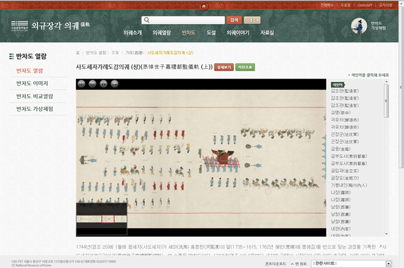Screen dimensions: 404x268
Task: Focus the top search input field
Action: click(183, 20)
